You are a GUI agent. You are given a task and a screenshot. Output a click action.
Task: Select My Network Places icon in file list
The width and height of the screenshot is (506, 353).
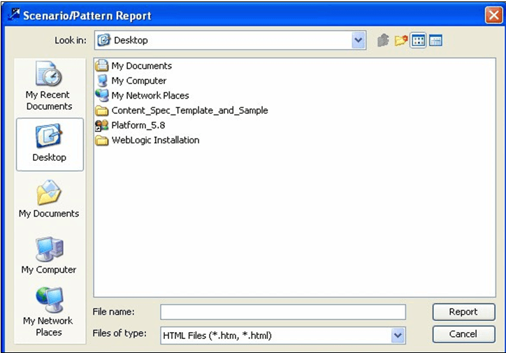click(102, 95)
